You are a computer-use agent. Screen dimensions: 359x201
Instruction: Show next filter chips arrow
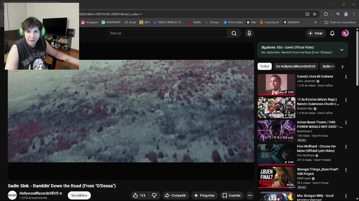click(x=342, y=66)
